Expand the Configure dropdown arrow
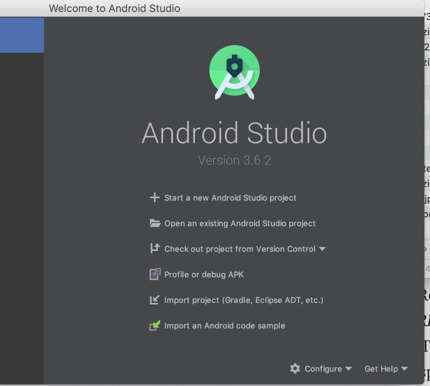This screenshot has height=386, width=430. click(x=349, y=369)
